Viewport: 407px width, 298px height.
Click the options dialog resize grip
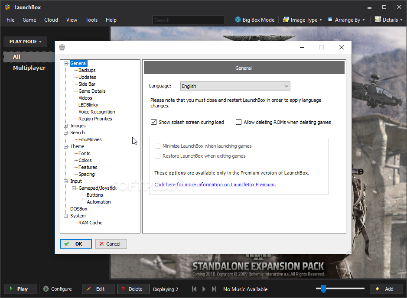pyautogui.click(x=349, y=251)
